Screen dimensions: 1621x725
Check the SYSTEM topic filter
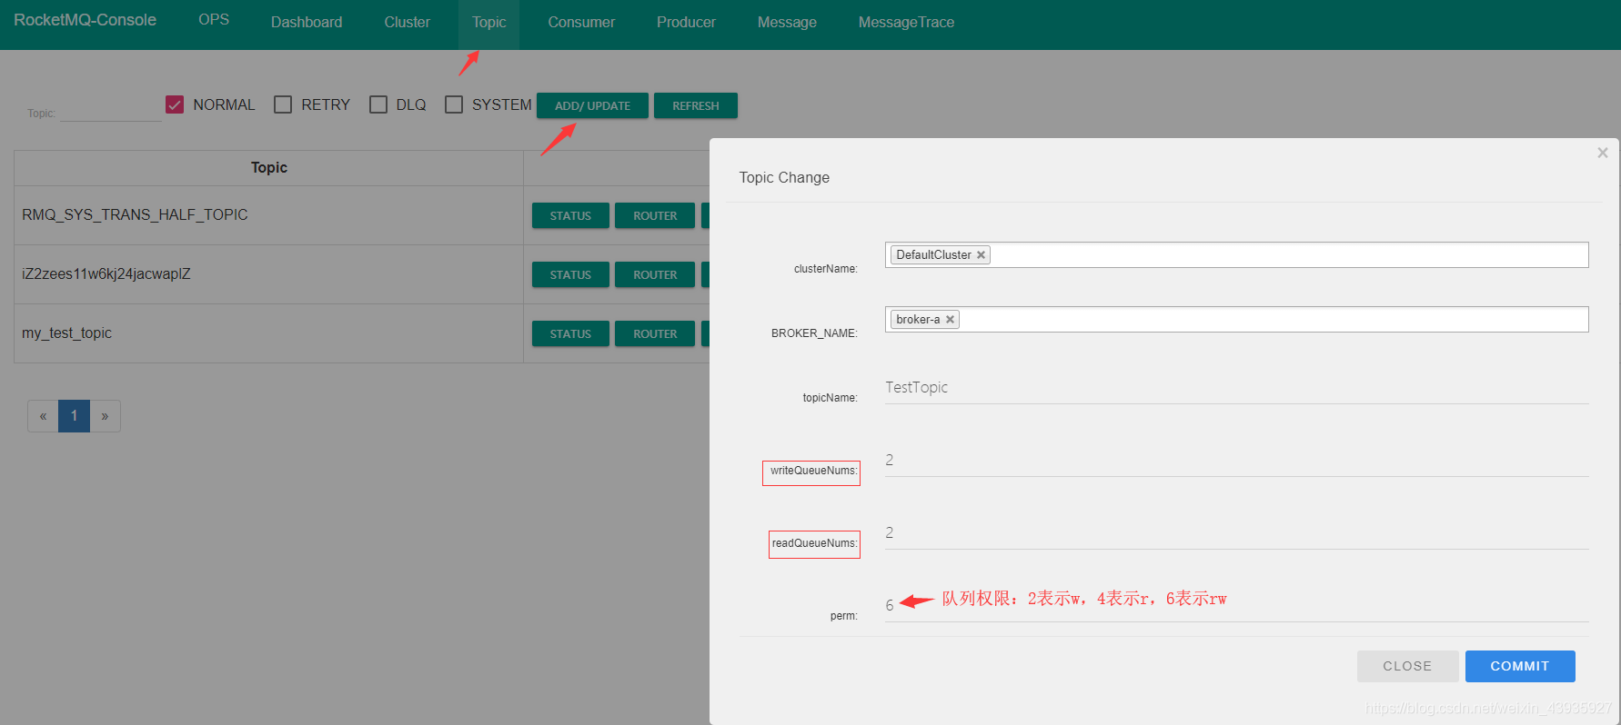[x=454, y=105]
